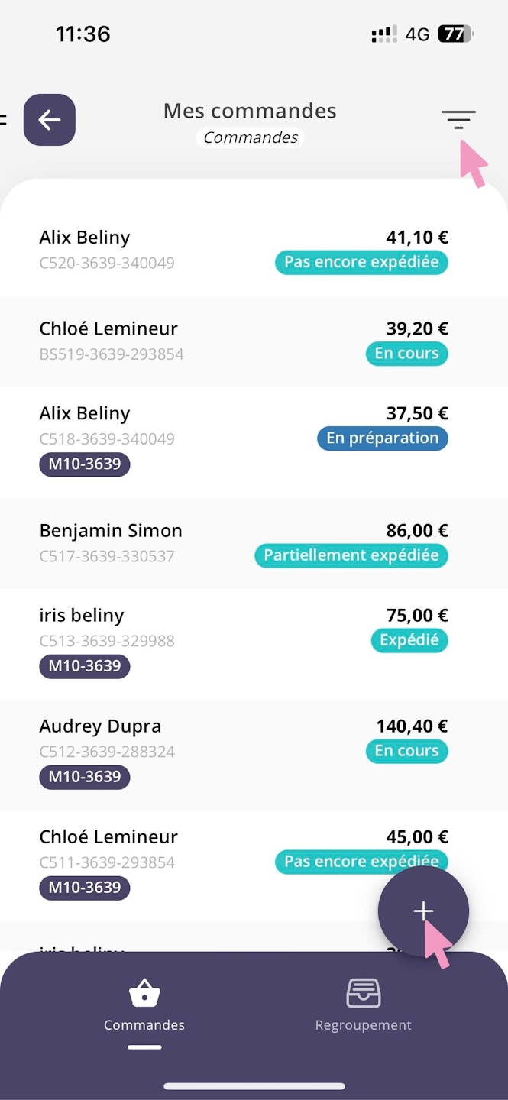
Task: Tap the Partiellement expédiée status badge
Action: (351, 555)
